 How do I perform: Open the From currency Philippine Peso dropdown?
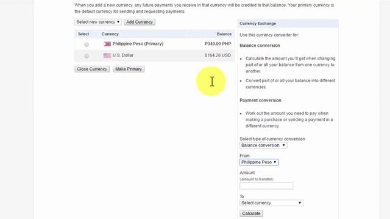(x=259, y=162)
